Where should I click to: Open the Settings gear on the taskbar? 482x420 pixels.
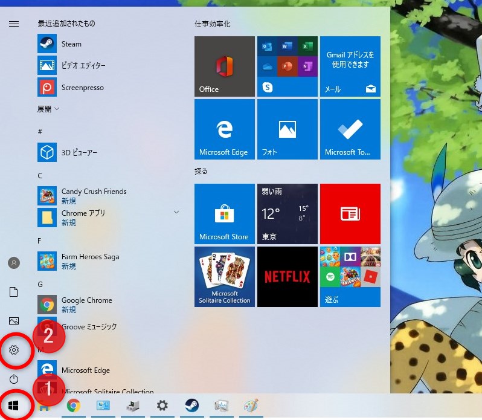tap(162, 405)
